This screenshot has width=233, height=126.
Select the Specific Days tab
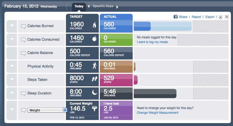(103, 6)
